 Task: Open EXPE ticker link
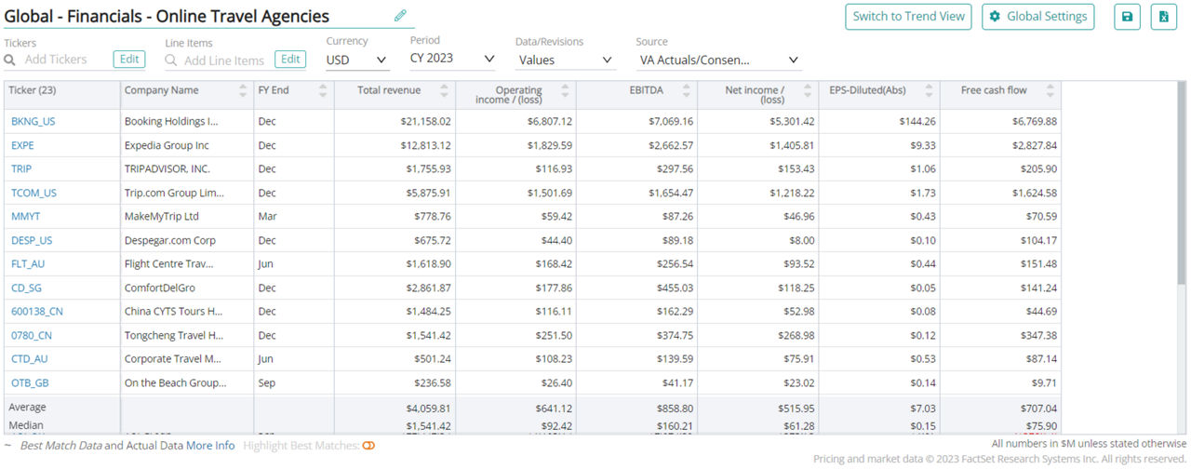[x=23, y=145]
